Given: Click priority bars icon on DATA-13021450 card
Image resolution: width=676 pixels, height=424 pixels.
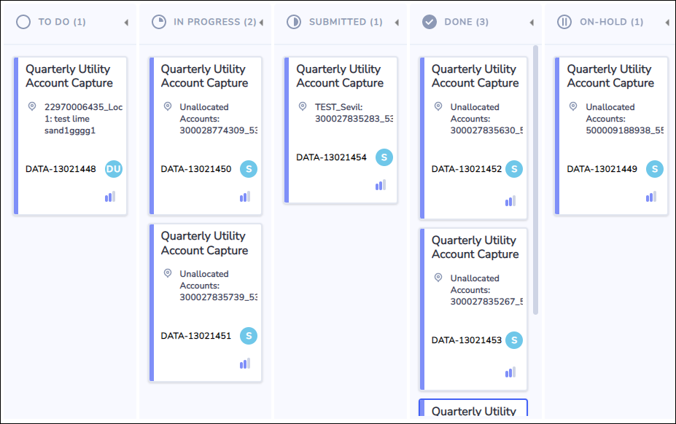Looking at the screenshot, I should [245, 197].
